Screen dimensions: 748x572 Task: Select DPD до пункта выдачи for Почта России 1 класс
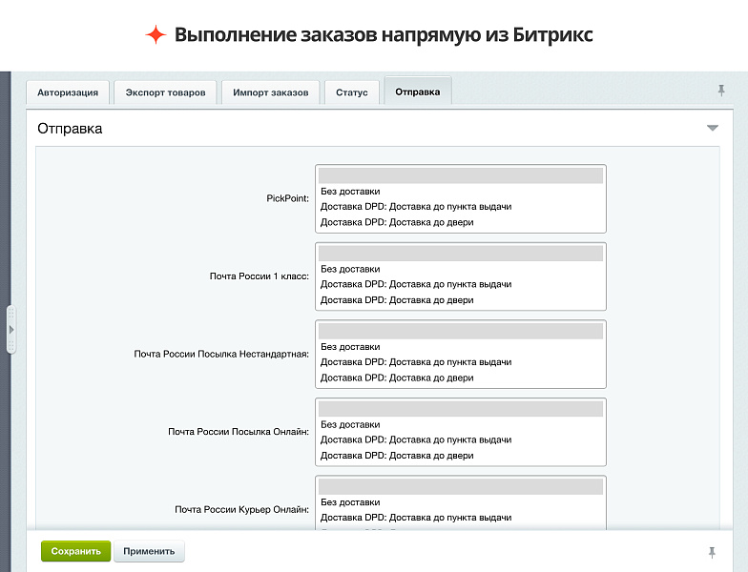click(416, 284)
